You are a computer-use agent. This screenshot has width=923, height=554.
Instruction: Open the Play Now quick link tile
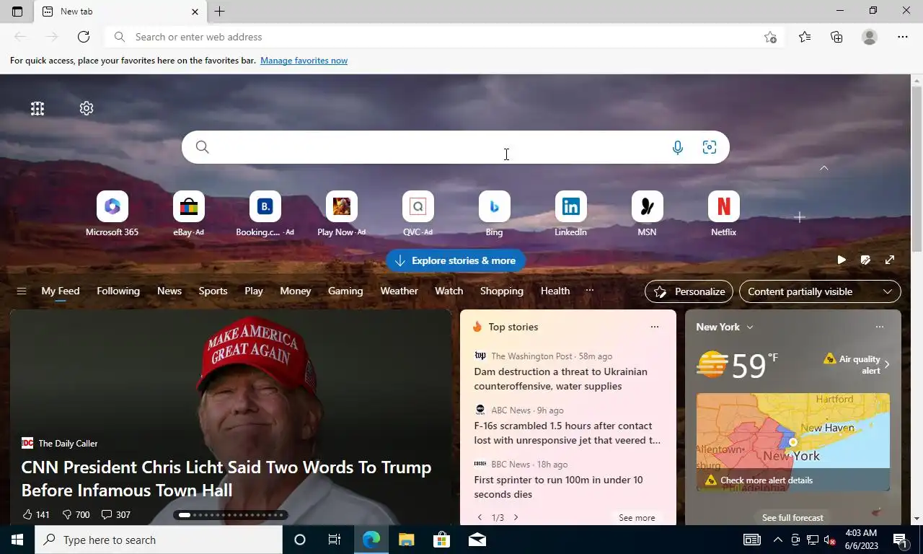[x=341, y=214]
